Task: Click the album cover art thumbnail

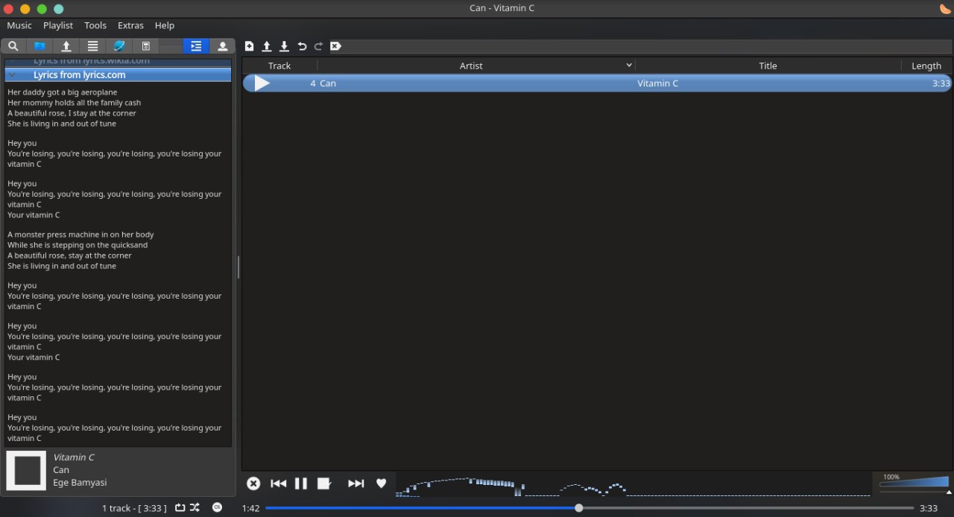Action: (x=28, y=471)
